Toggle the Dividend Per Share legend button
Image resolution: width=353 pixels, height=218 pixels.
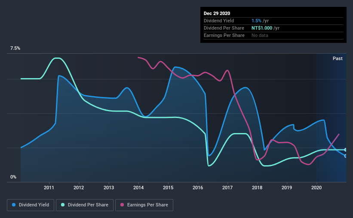click(x=85, y=205)
